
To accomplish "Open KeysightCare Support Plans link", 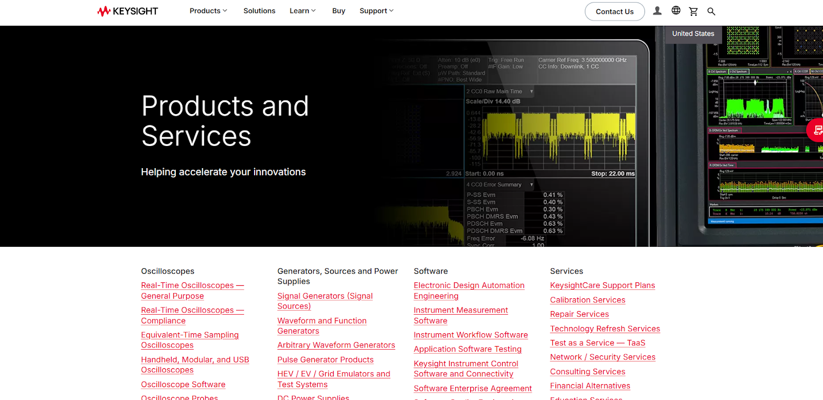I will pos(602,285).
